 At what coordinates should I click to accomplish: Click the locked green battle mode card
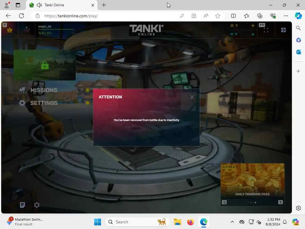45,65
